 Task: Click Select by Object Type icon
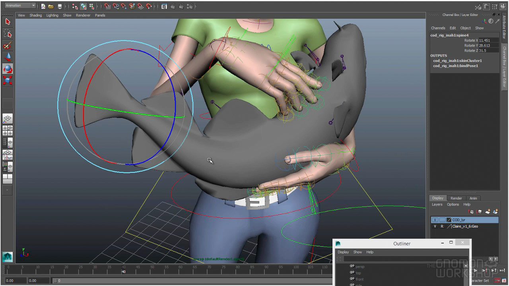(83, 6)
